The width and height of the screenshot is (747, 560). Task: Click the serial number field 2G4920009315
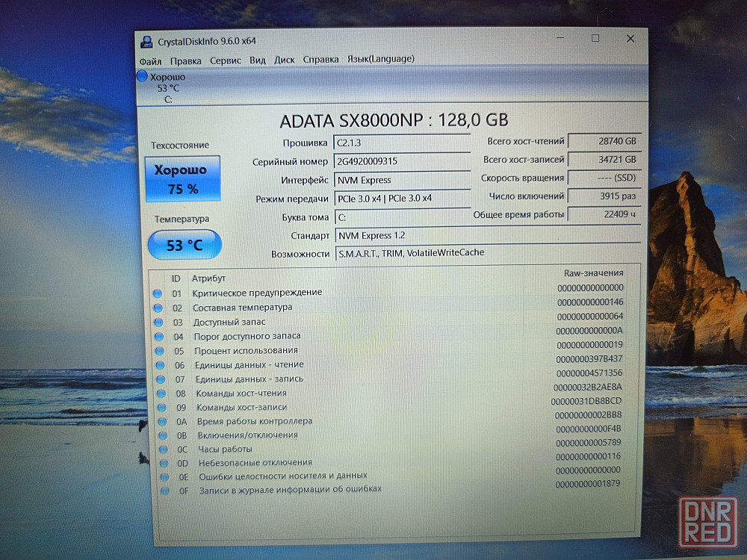point(402,161)
